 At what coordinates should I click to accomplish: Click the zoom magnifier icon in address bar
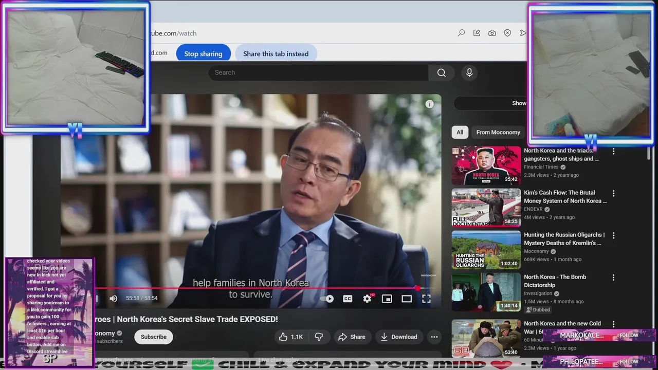[x=461, y=33]
